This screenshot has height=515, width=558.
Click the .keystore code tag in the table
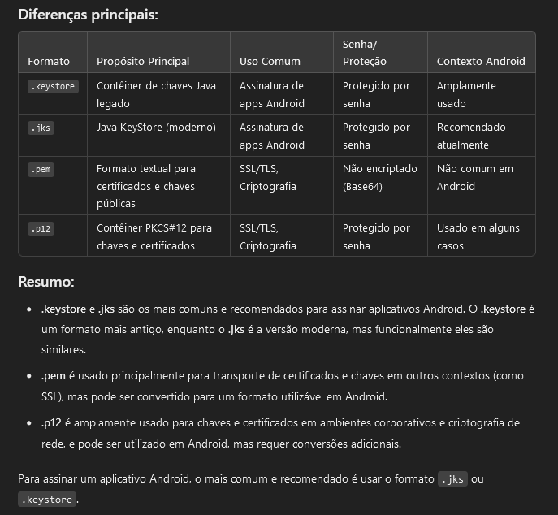point(53,86)
